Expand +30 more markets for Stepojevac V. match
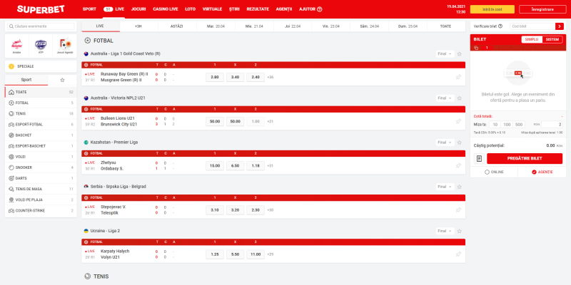 click(271, 210)
